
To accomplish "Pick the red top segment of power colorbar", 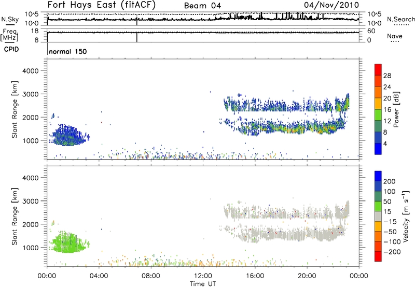I will [378, 69].
